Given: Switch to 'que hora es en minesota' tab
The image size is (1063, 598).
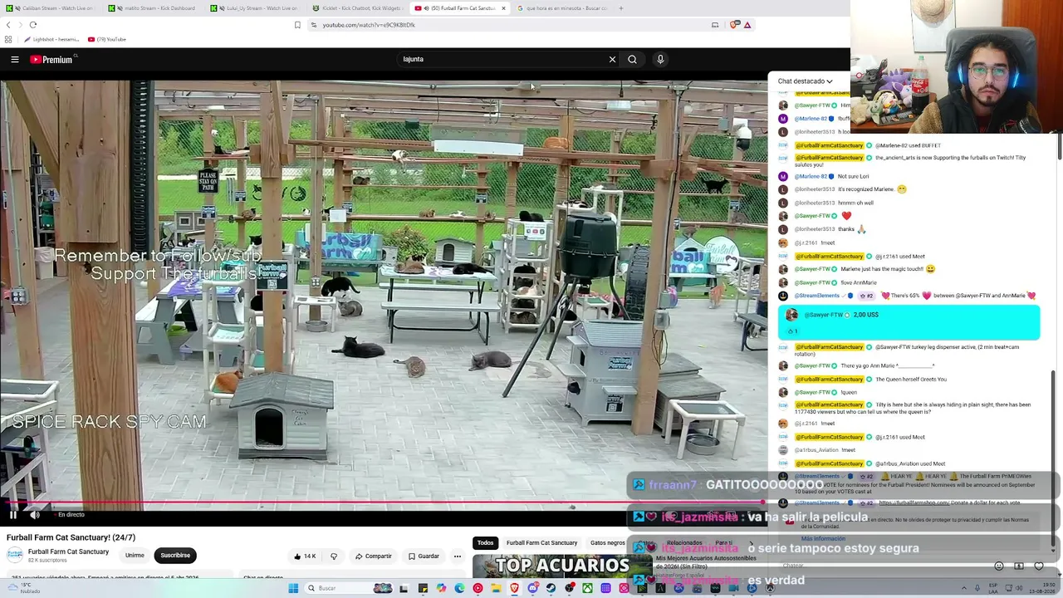Looking at the screenshot, I should click(563, 8).
